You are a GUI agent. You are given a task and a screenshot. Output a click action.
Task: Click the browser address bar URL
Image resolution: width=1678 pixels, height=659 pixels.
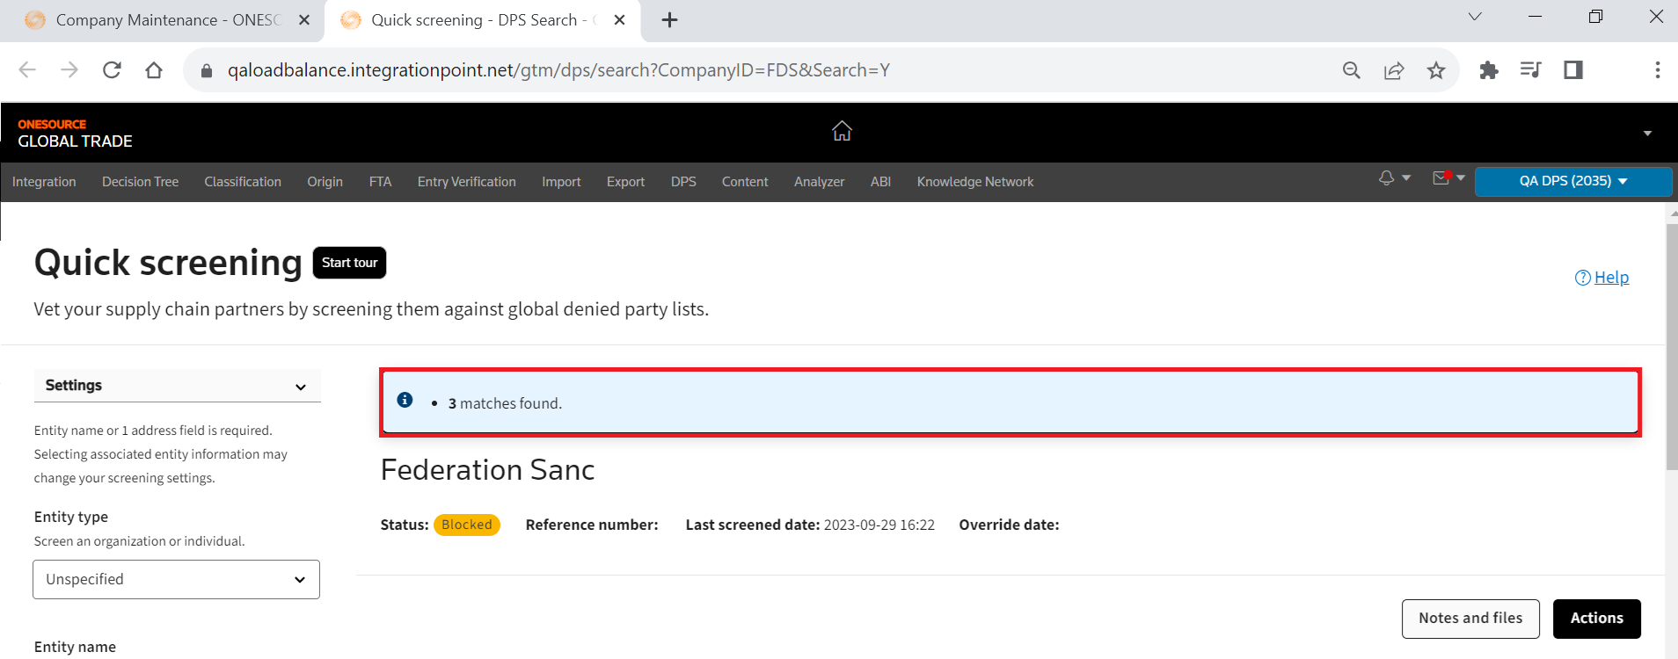tap(558, 70)
